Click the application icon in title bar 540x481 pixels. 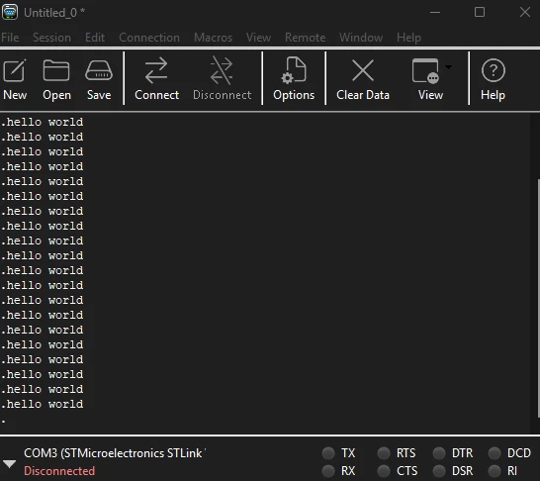(x=9, y=12)
